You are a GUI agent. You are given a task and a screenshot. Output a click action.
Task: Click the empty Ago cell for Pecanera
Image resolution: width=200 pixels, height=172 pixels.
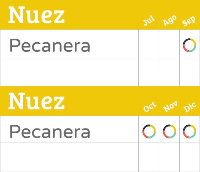click(169, 44)
